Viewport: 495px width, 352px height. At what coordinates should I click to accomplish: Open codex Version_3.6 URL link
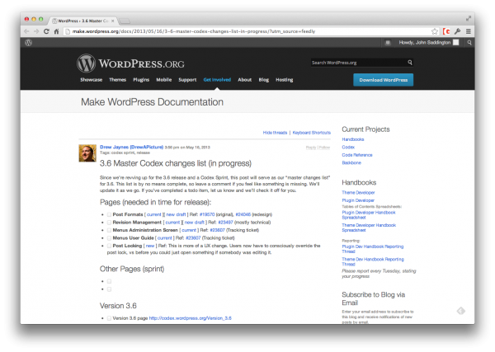(190, 318)
